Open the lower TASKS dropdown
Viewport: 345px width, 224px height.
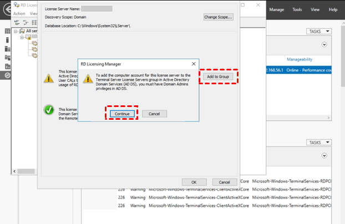(x=319, y=142)
